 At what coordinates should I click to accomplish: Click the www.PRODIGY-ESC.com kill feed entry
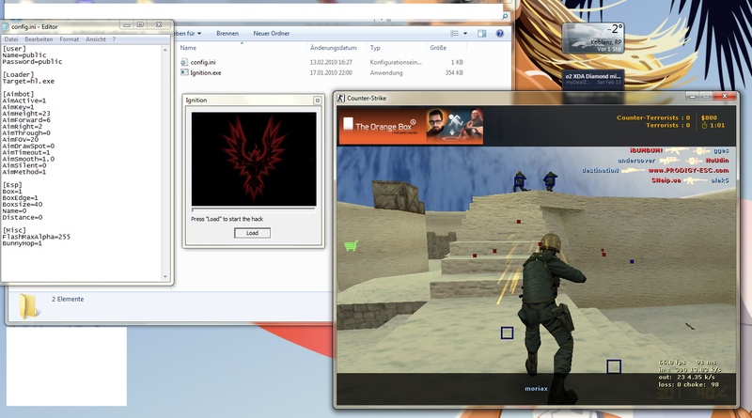click(x=688, y=171)
